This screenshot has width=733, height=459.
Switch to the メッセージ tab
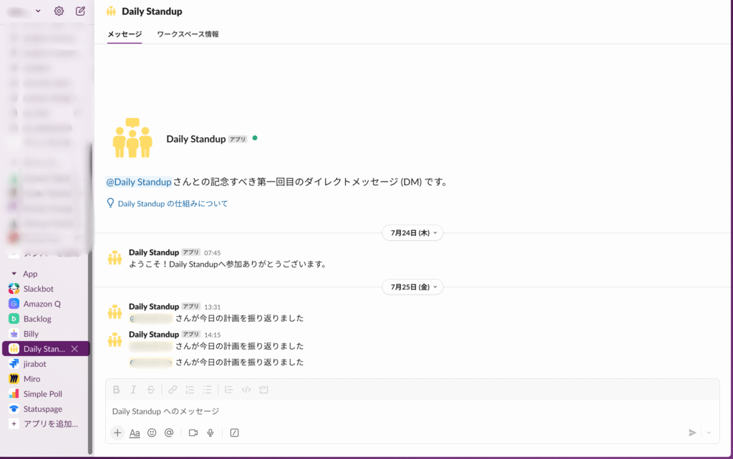pyautogui.click(x=125, y=34)
